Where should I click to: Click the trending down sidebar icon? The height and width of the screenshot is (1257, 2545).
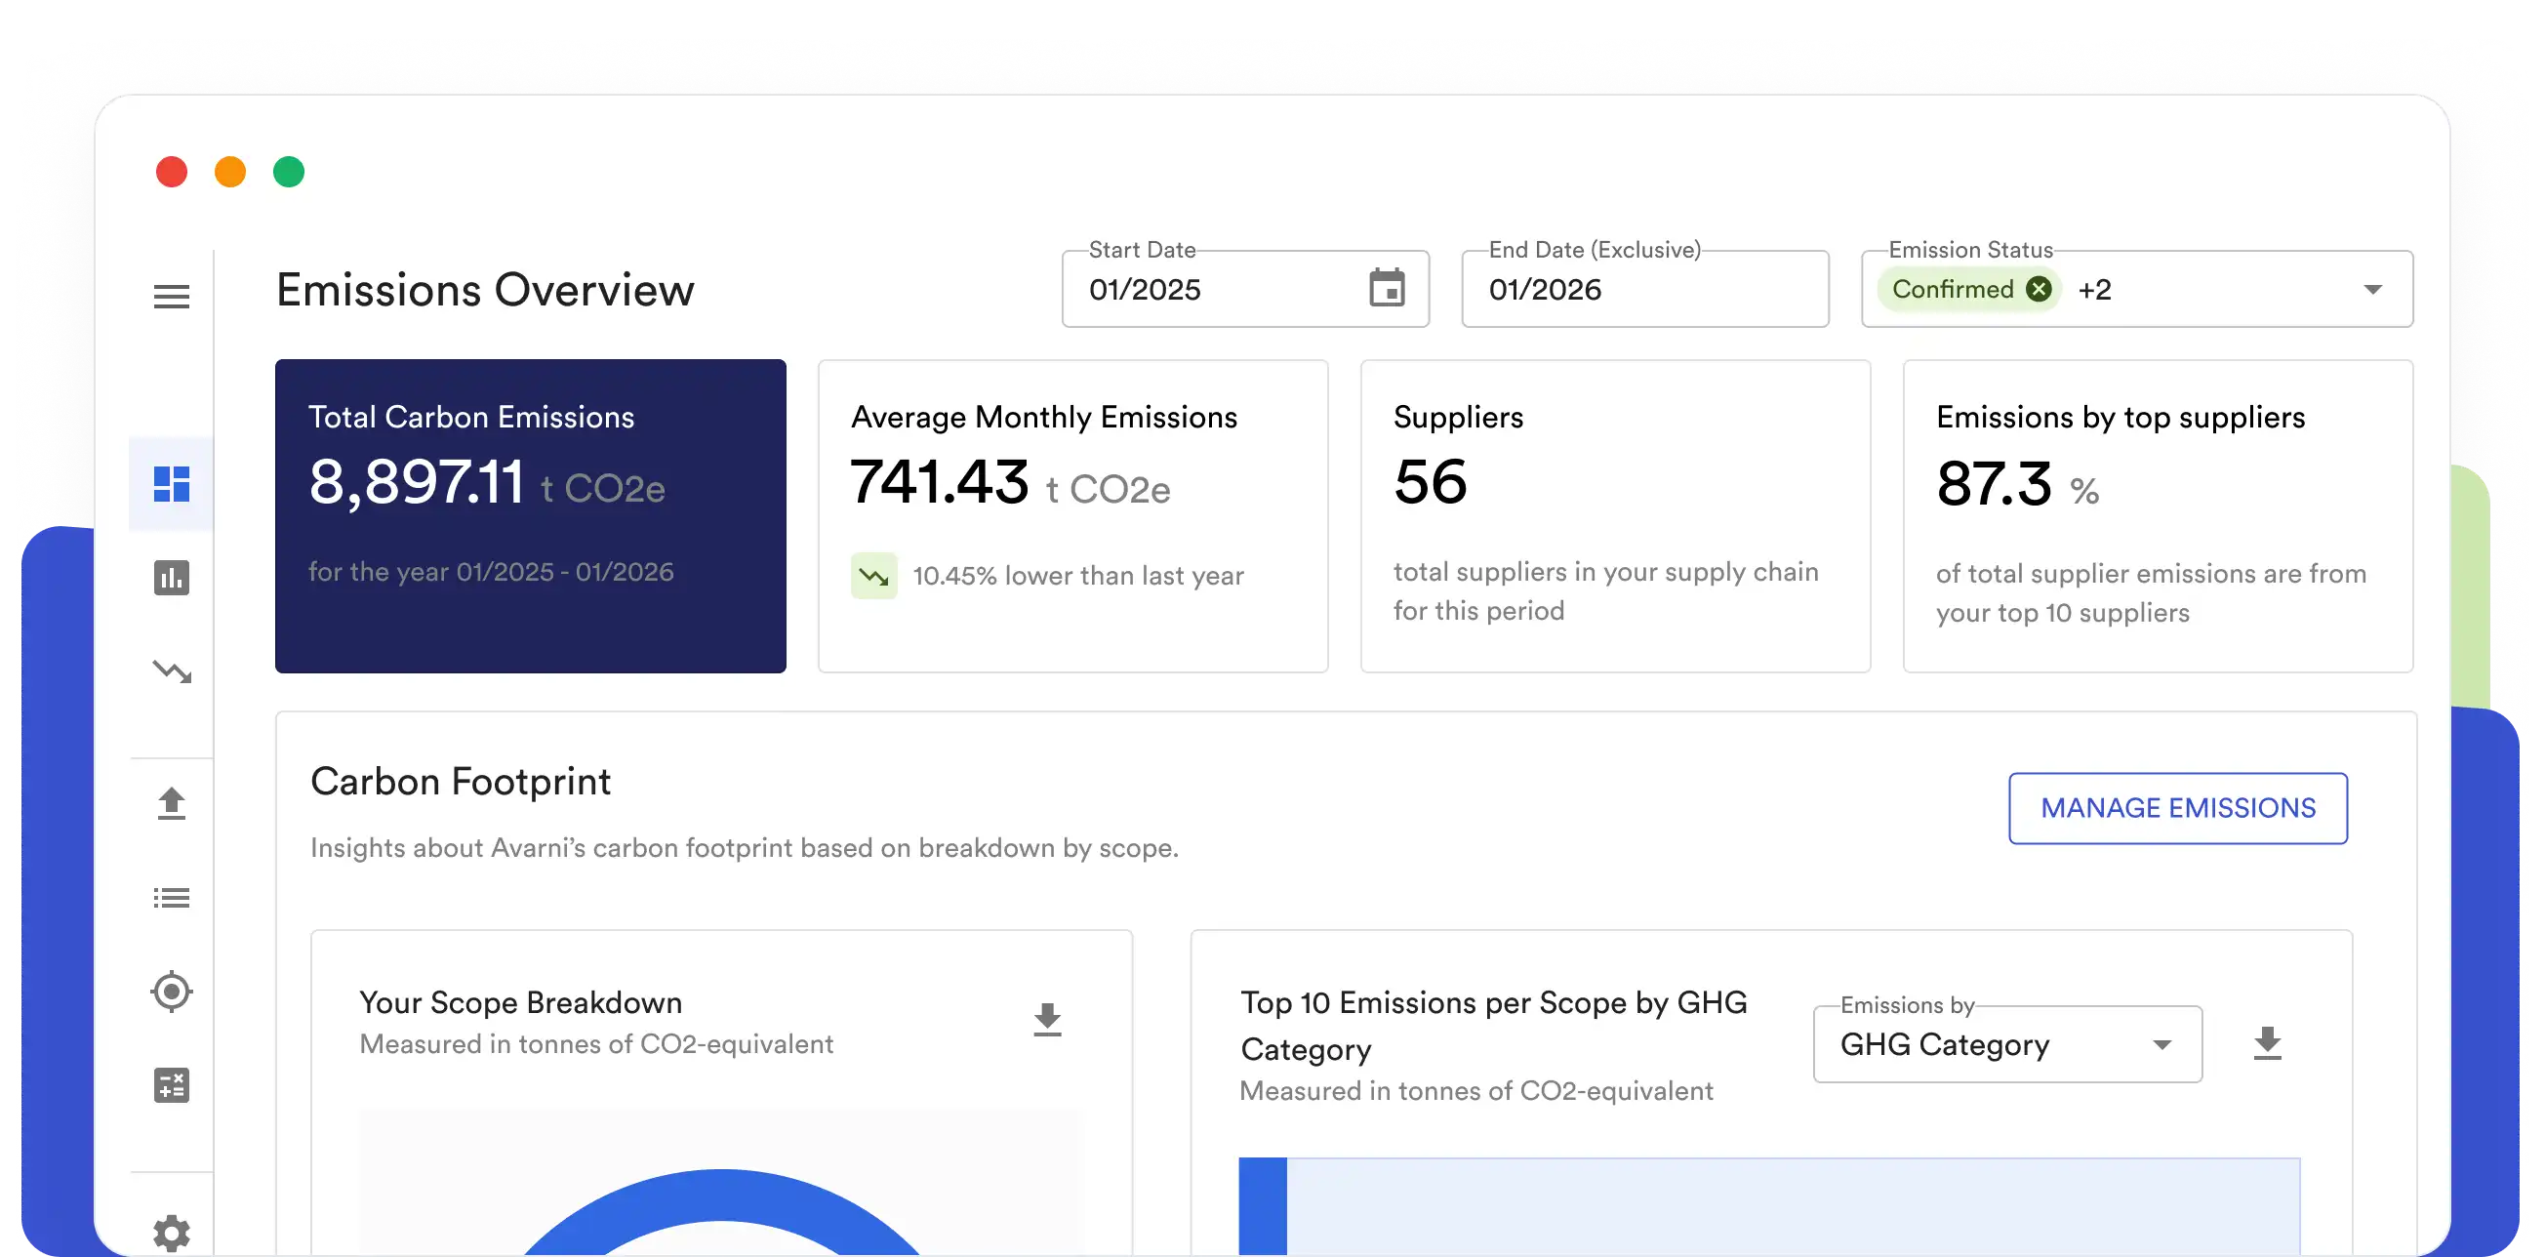pyautogui.click(x=171, y=672)
